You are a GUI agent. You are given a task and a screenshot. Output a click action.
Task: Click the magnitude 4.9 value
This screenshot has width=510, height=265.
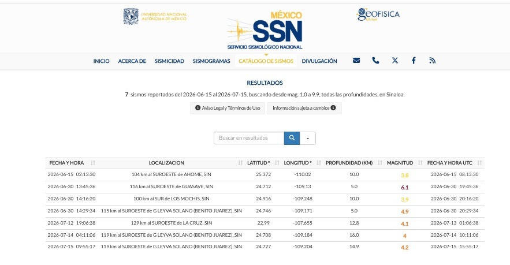point(405,212)
